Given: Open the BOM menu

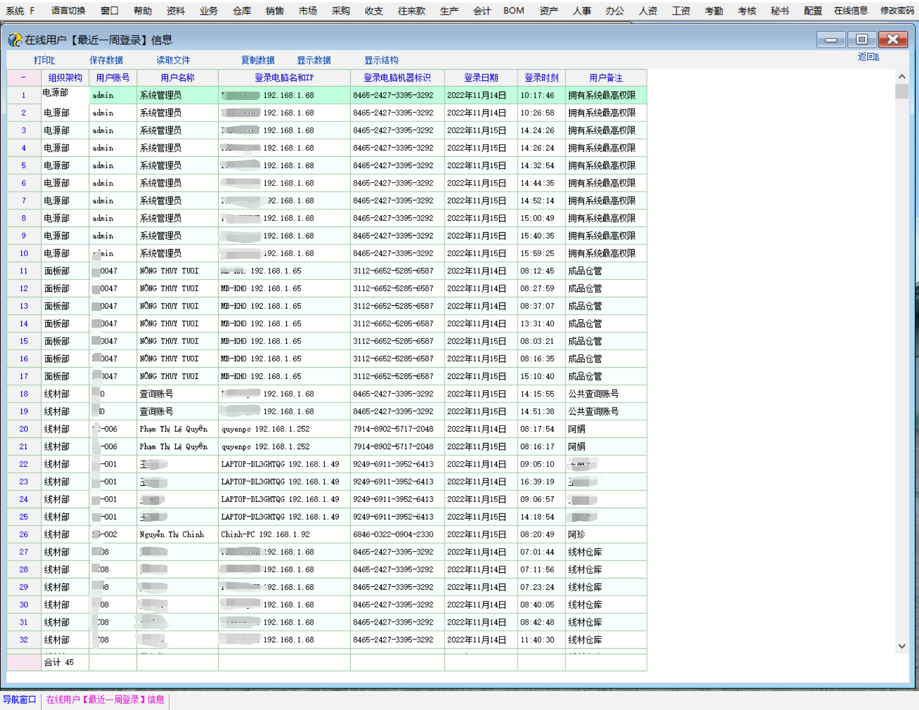Looking at the screenshot, I should [513, 11].
